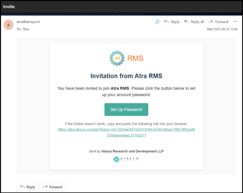This screenshot has width=243, height=193.
Task: Click the 'Invitation from Atra RMS' heading
Action: pyautogui.click(x=126, y=76)
